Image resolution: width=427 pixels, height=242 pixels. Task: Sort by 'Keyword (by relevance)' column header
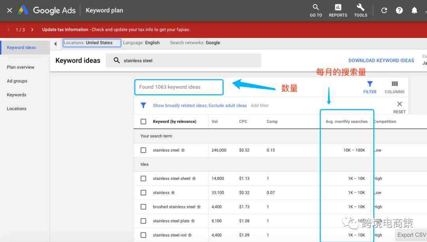click(175, 122)
